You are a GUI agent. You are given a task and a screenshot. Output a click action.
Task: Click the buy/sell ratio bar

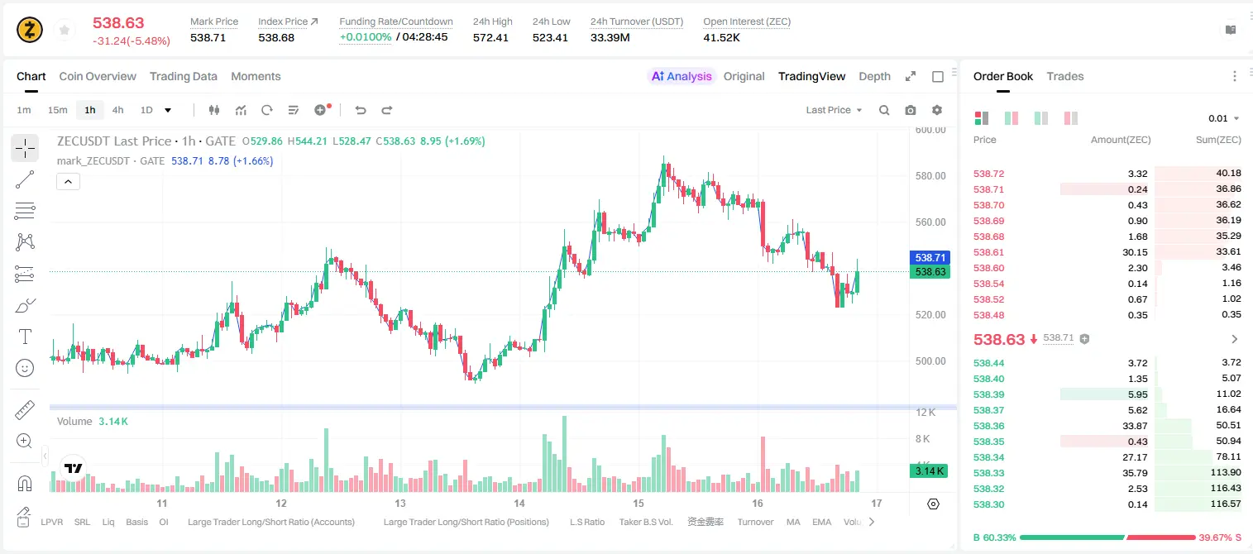pyautogui.click(x=1107, y=537)
